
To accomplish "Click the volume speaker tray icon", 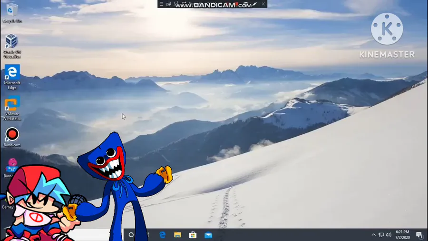I will coord(389,235).
